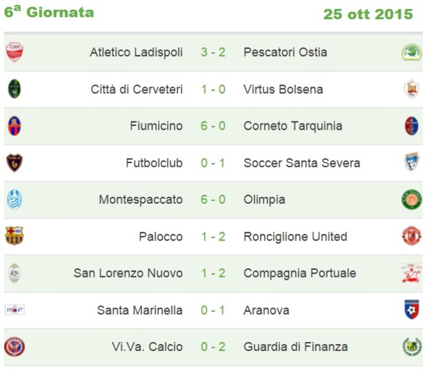The width and height of the screenshot is (429, 373).
Task: Select the Virtus Bolsena crest icon
Action: pyautogui.click(x=411, y=89)
